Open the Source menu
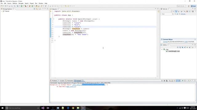Image resolution: width=197 pixels, height=110 pixels. click(x=9, y=3)
